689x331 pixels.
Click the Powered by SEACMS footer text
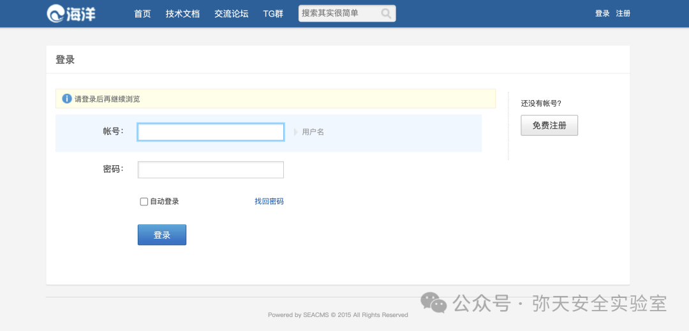(x=338, y=315)
